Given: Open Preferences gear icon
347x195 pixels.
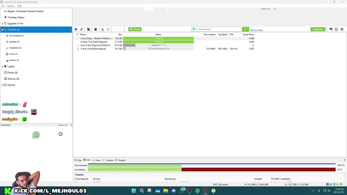Looking at the screenshot, I should 342,29.
